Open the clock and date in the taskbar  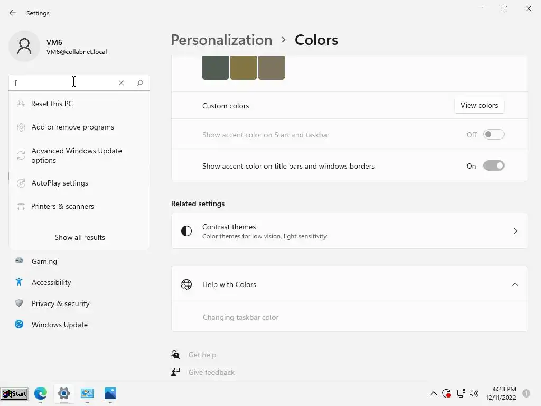[501, 393]
